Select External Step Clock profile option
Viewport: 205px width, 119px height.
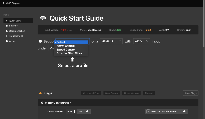click(69, 53)
